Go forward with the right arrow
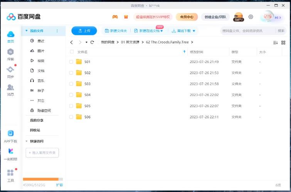This screenshot has width=291, height=192. (x=80, y=42)
